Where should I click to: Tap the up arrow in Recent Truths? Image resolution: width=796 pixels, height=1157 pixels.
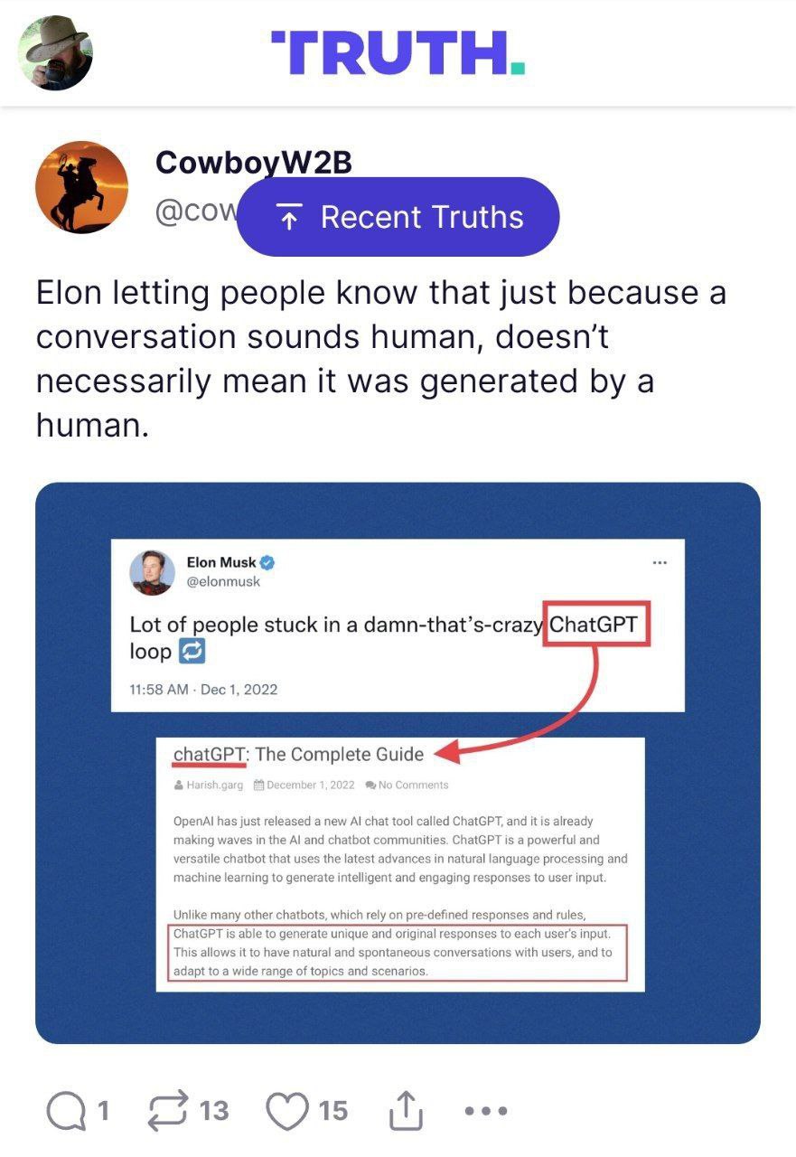tap(289, 218)
